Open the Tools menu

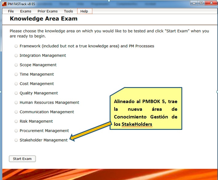[68, 11]
